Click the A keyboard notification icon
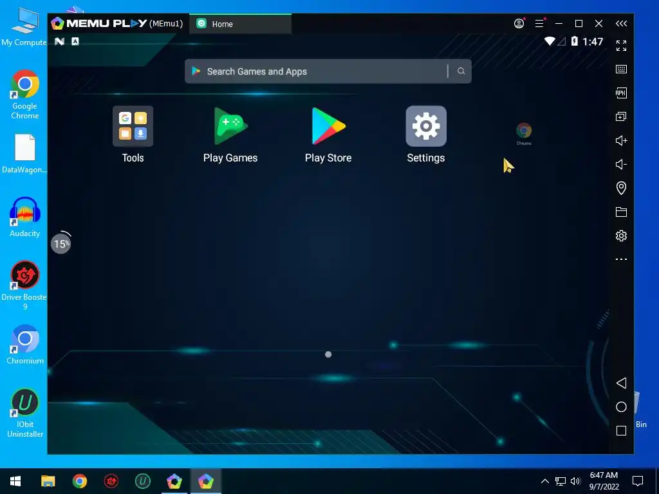The height and width of the screenshot is (494, 659). pos(75,41)
